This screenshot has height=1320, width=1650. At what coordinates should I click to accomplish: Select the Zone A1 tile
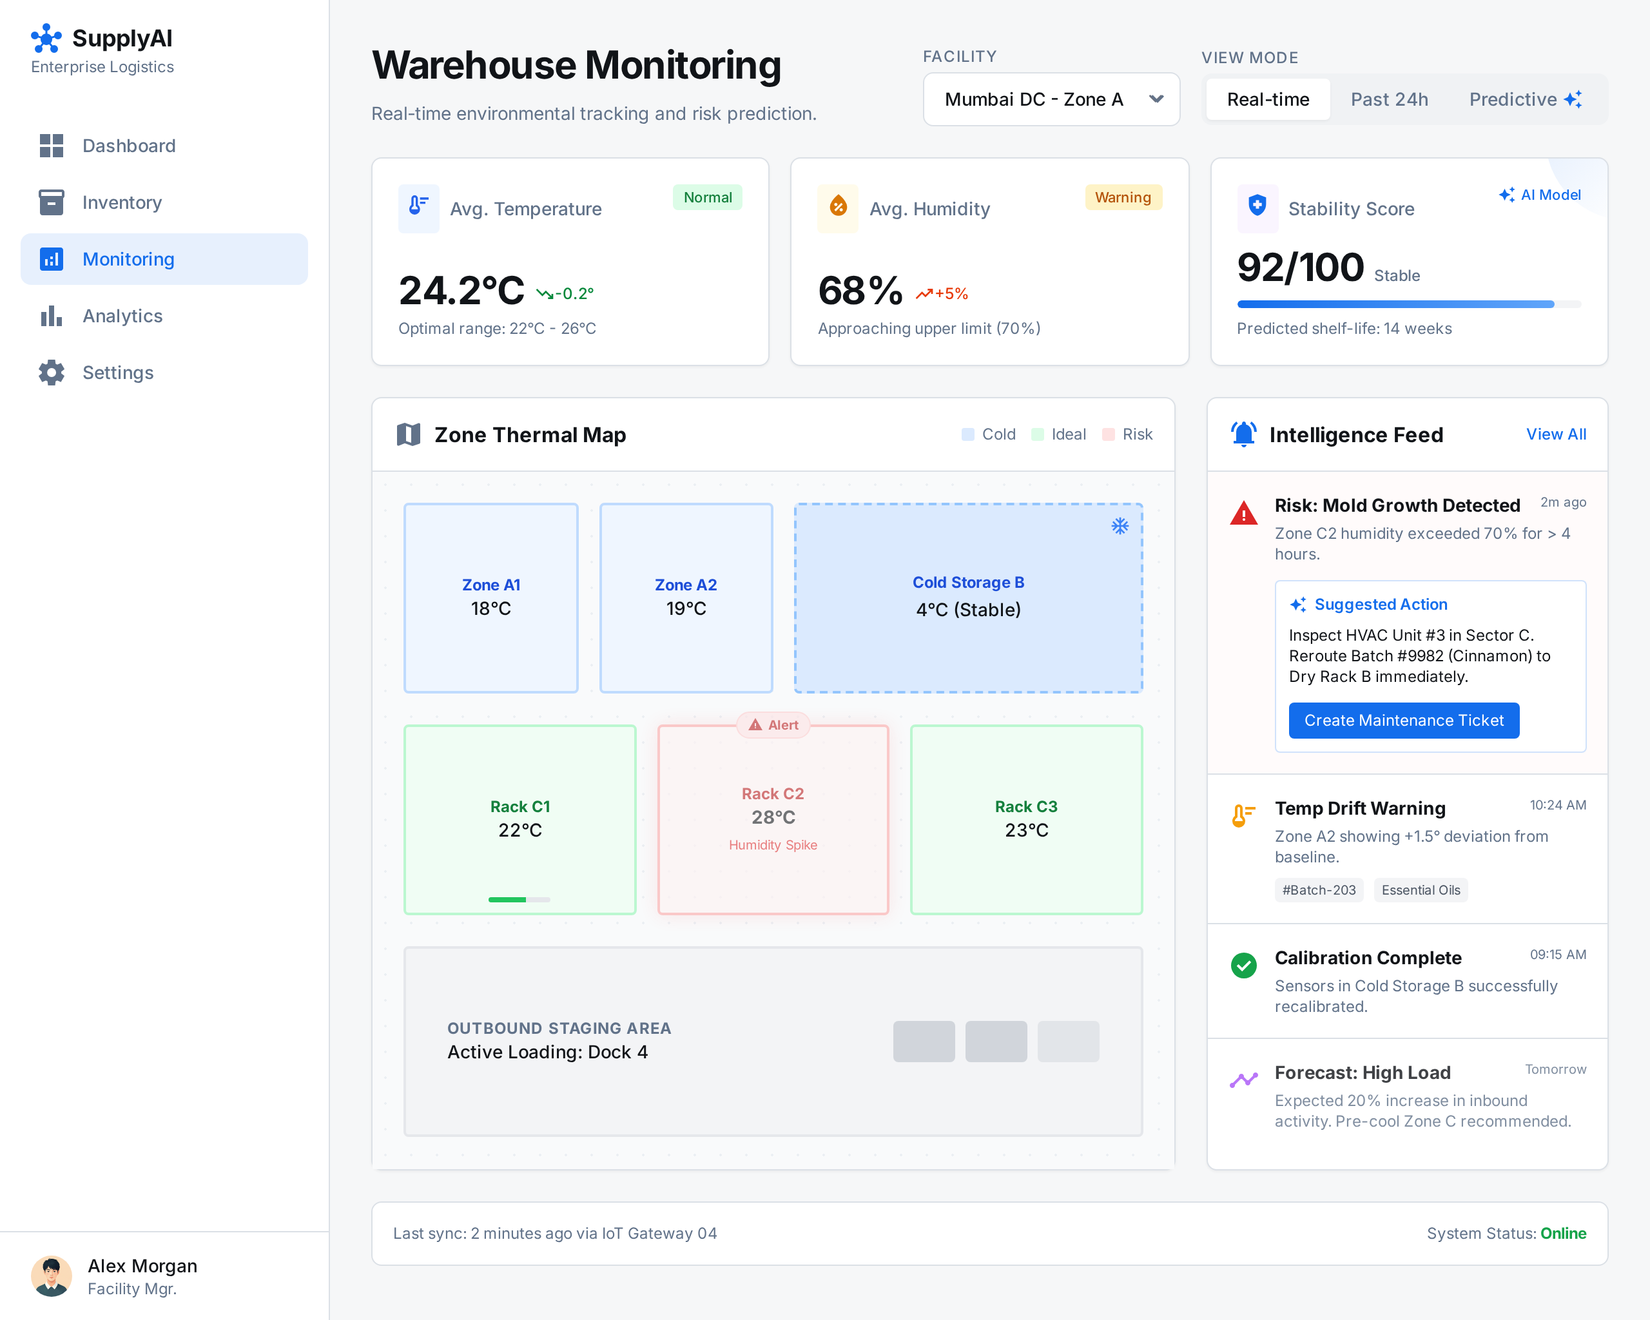490,597
